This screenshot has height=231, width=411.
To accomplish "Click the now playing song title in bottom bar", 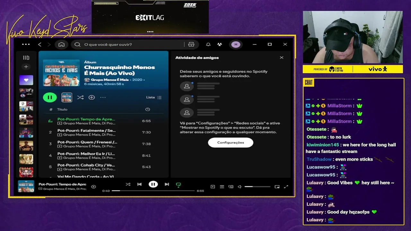I will [62, 184].
